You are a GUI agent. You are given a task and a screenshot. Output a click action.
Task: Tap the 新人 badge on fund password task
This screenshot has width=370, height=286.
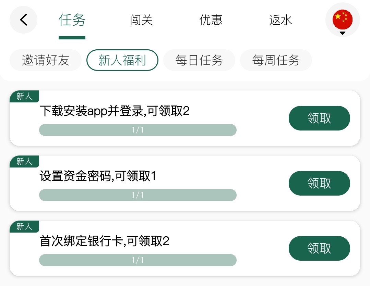24,162
